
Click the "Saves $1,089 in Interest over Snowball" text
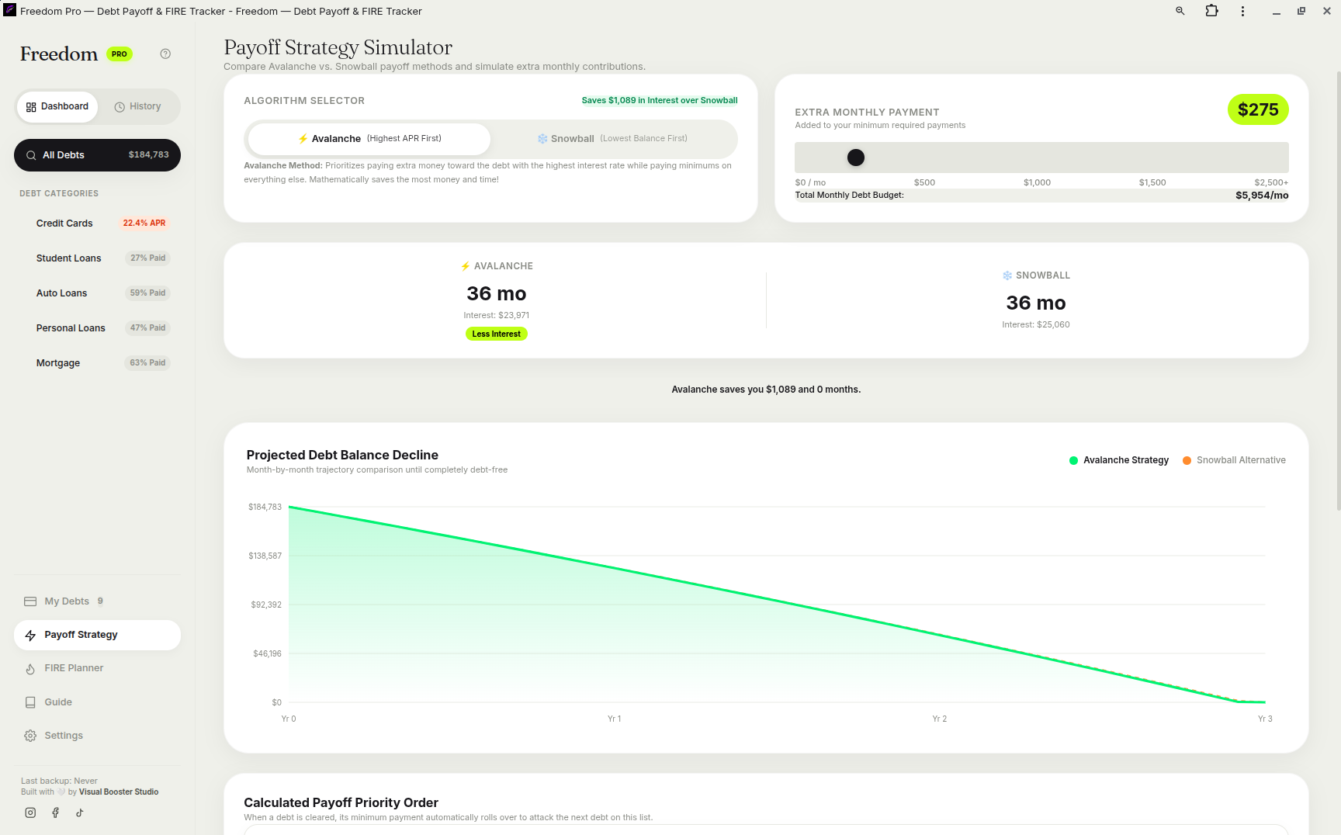660,100
